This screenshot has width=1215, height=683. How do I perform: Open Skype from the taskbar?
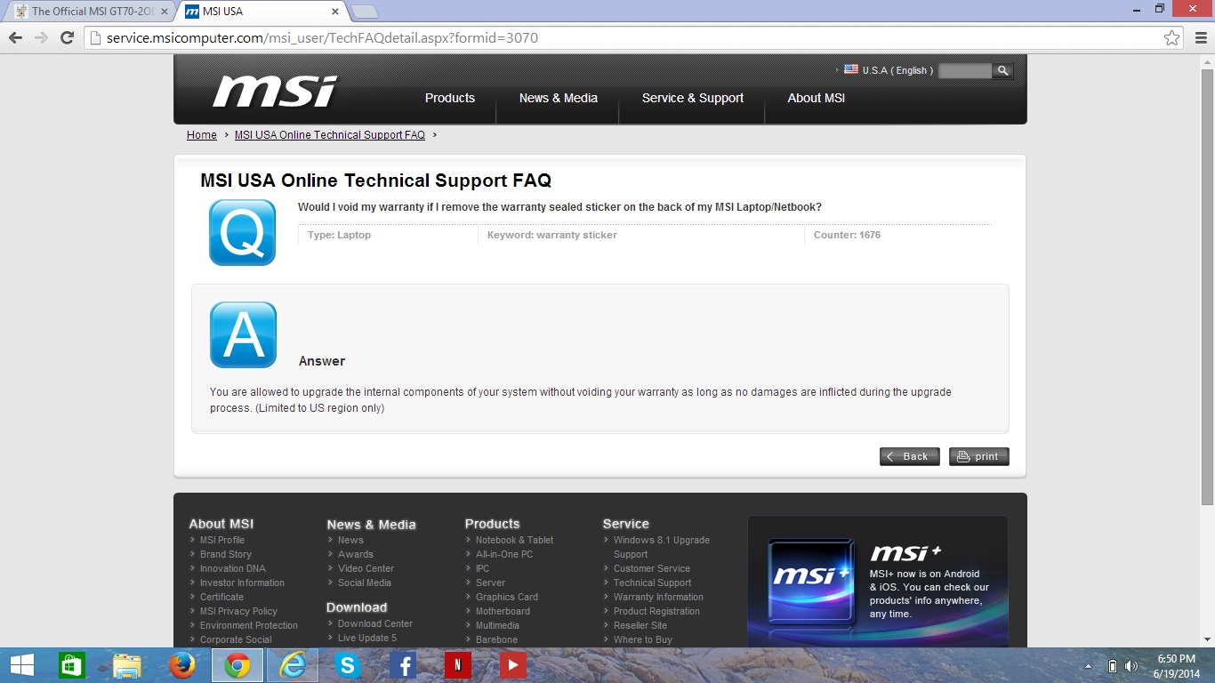click(348, 665)
